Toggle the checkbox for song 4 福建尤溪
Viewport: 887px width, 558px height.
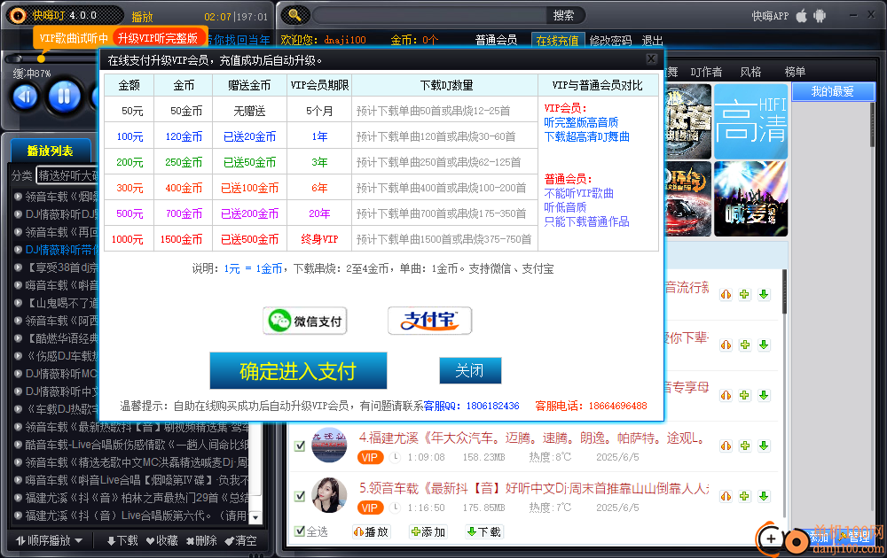300,446
